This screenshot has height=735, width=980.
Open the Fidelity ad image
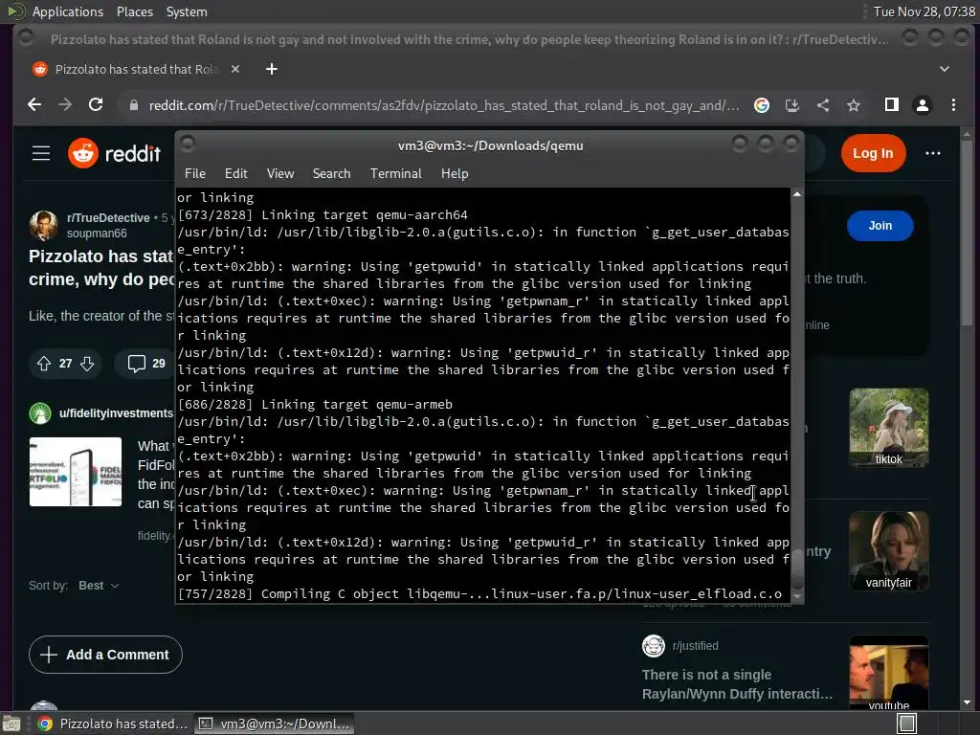point(76,472)
